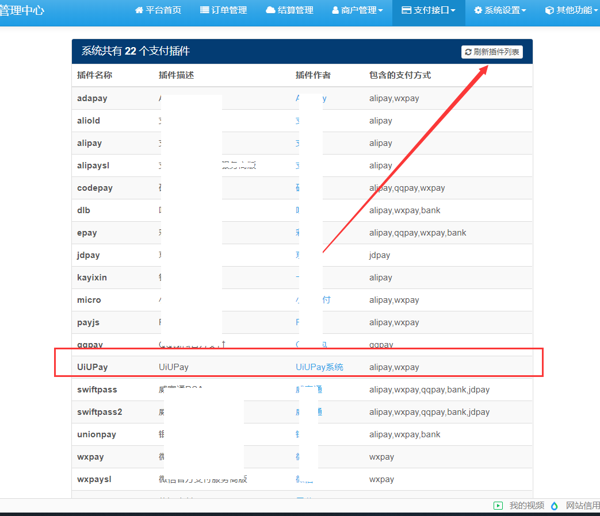Screen dimensions: 600x516
Task: Click the green play icon for 我的视频
Action: click(x=498, y=506)
